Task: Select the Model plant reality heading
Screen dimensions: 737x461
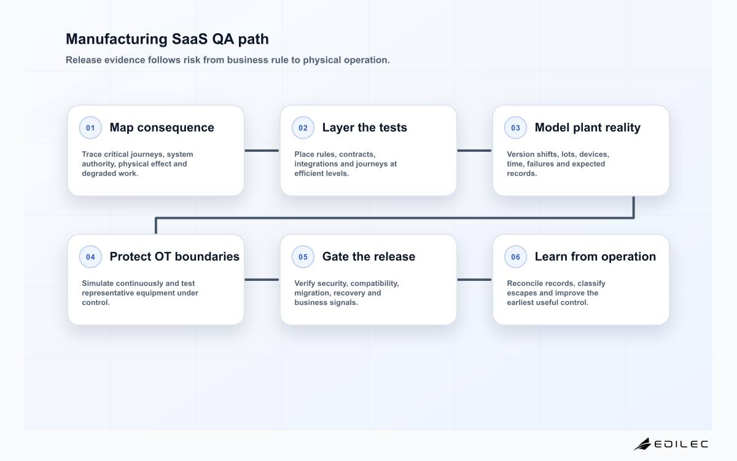Action: click(x=588, y=128)
